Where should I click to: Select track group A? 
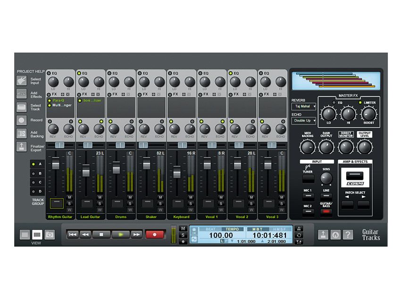(37, 164)
